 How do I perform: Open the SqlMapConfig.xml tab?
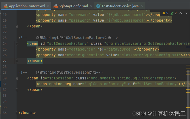click(73, 6)
